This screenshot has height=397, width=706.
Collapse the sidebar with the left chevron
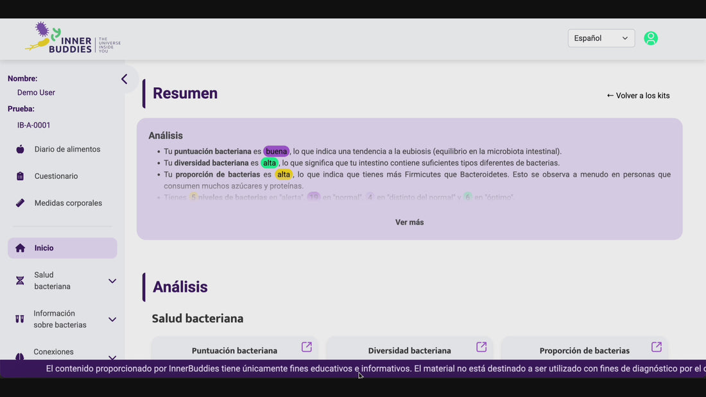(125, 79)
